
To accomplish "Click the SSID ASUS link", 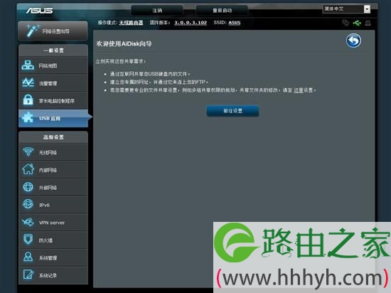I will pyautogui.click(x=235, y=23).
